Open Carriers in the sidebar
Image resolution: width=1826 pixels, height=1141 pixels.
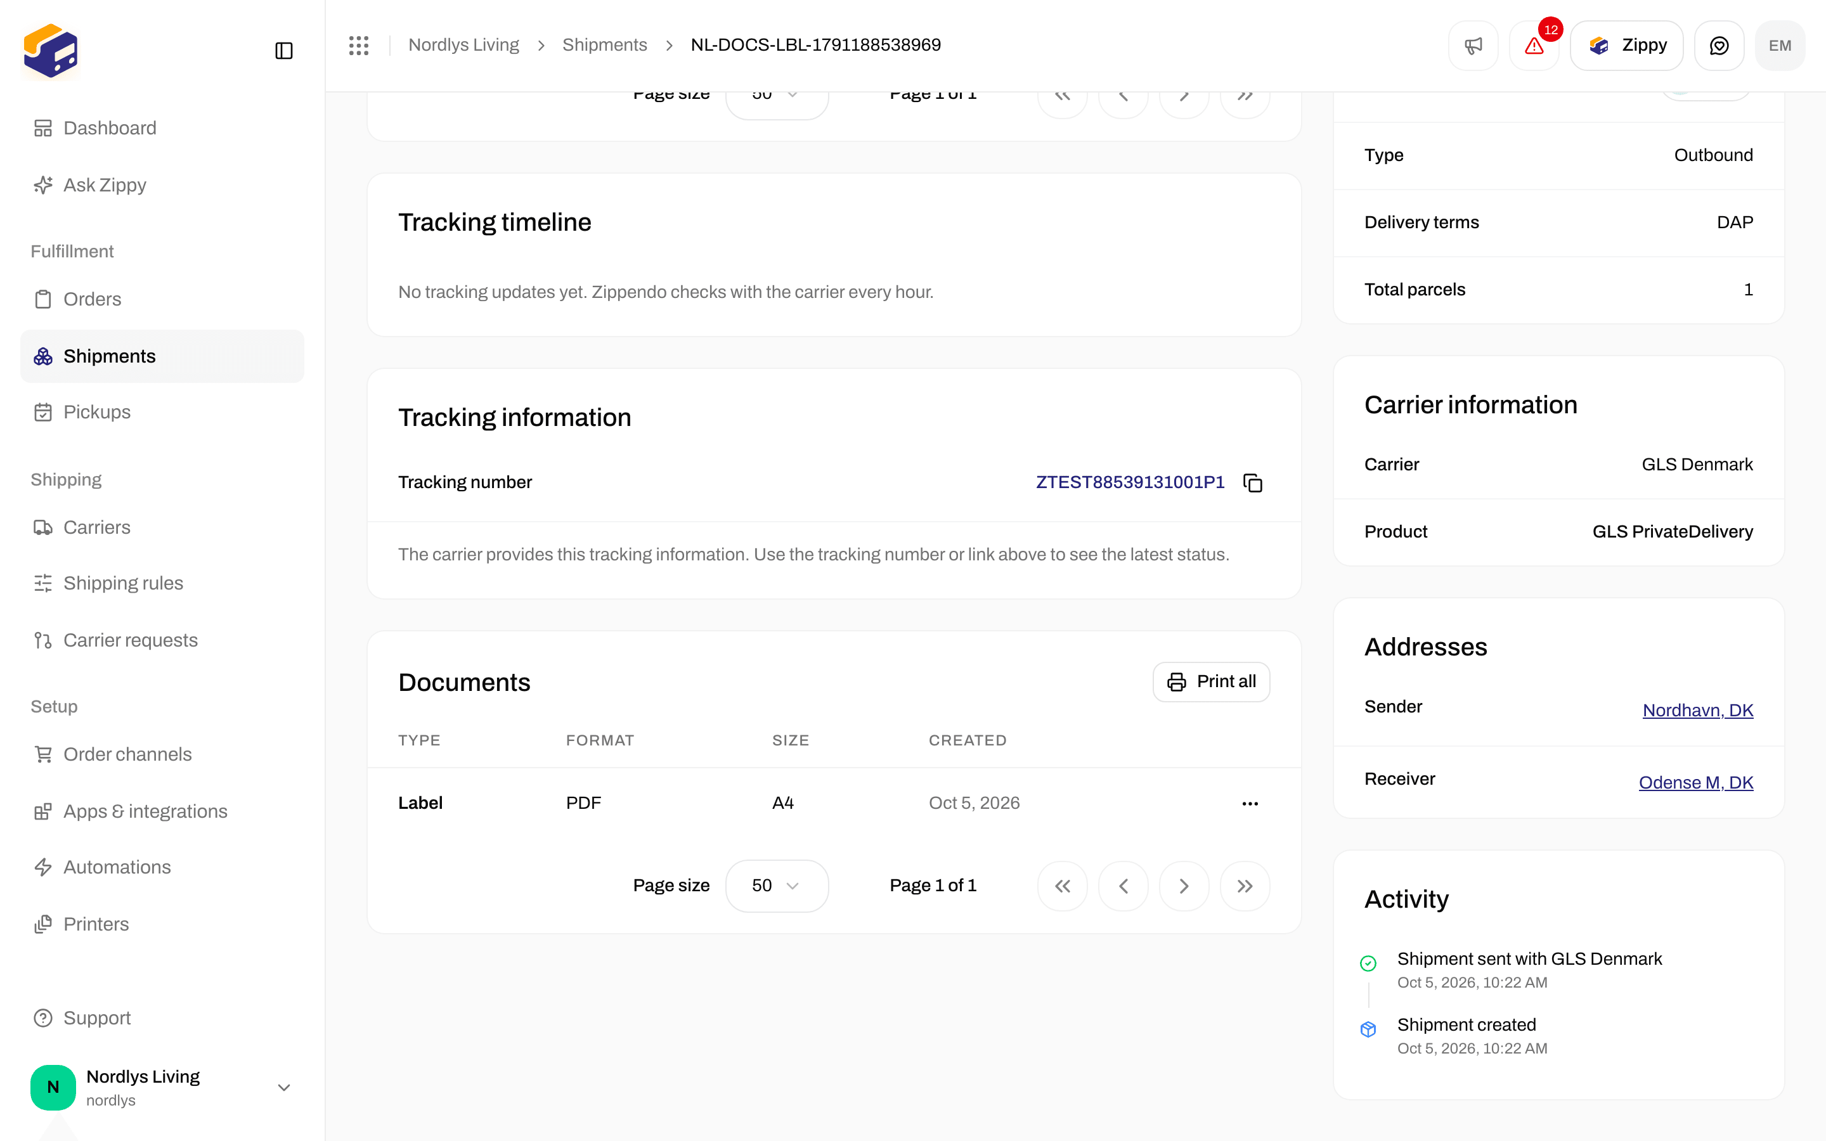(162, 527)
